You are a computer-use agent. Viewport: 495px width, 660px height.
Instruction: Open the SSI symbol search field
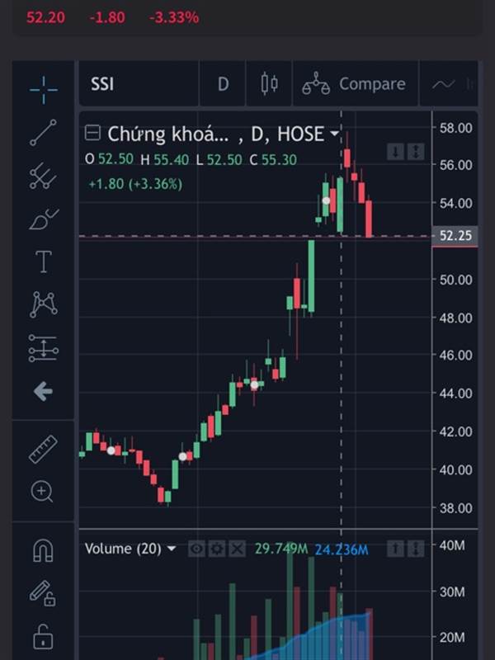tap(139, 84)
